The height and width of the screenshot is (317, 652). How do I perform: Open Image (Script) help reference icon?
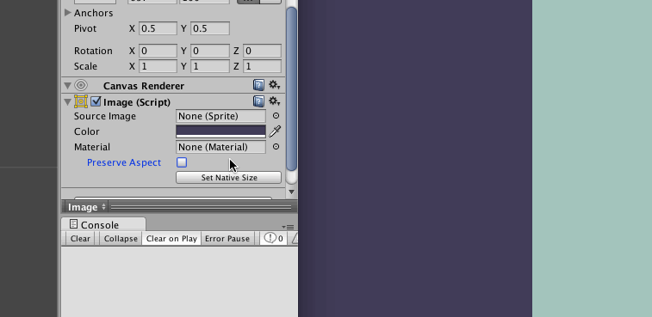[x=258, y=101]
